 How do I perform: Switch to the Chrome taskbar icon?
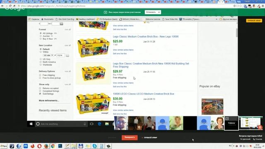53,146
